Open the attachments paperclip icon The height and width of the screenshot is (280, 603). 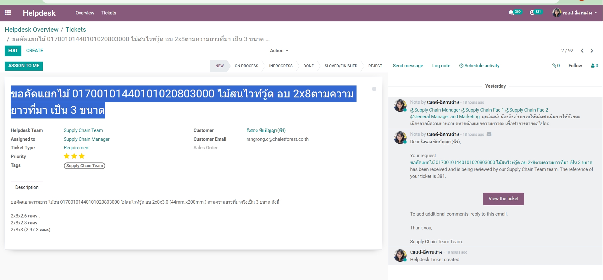point(556,66)
